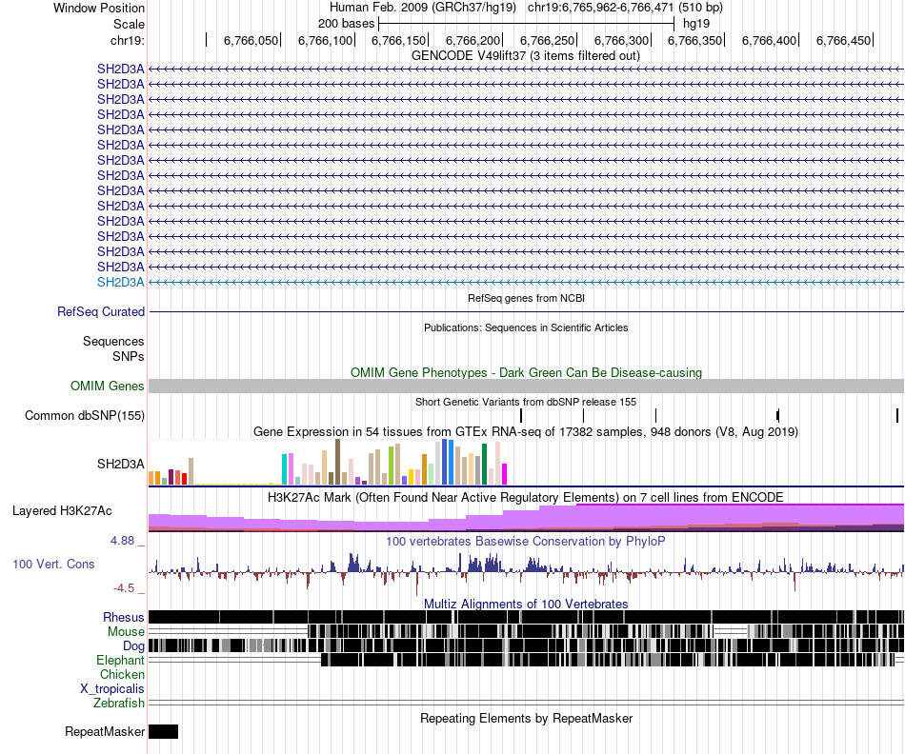This screenshot has height=754, width=905.
Task: Click the 'RepeatMasker' track label
Action: click(105, 731)
